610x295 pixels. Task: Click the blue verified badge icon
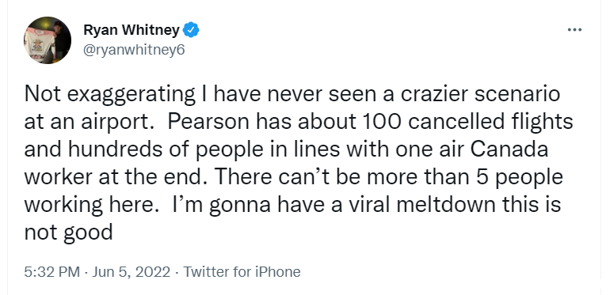(191, 30)
